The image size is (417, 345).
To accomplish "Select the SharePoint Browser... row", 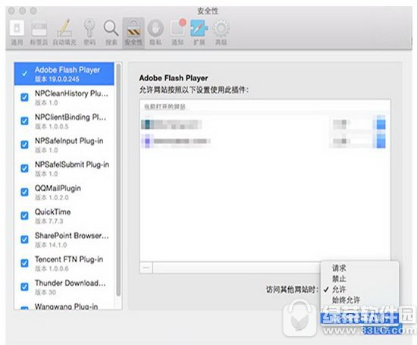I will coord(64,240).
